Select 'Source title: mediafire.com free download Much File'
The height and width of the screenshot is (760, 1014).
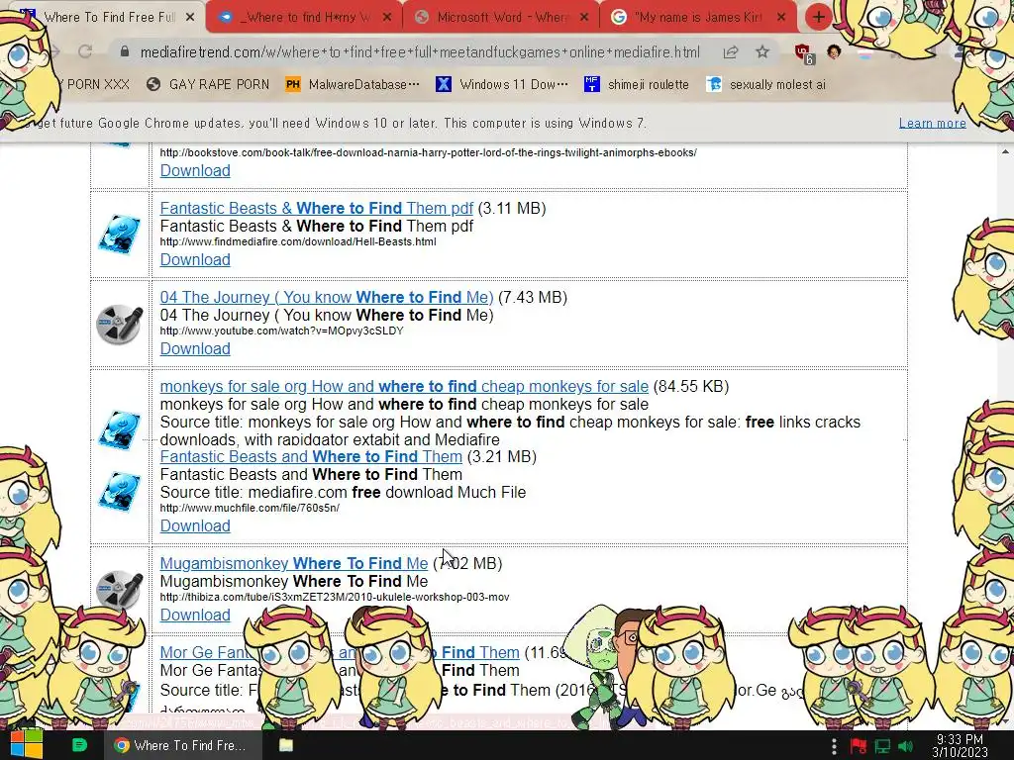[x=343, y=493]
